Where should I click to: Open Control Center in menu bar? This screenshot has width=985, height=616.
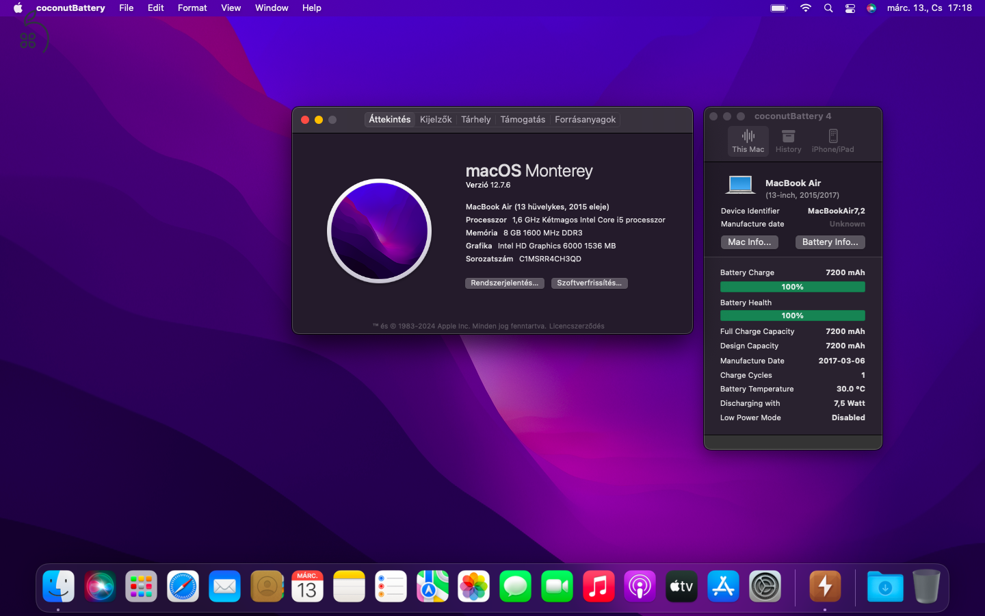coord(850,8)
